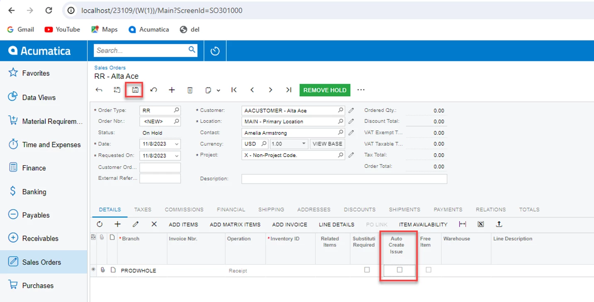Open the Gmail bookmark
Screen dimensions: 594x302
pos(21,29)
